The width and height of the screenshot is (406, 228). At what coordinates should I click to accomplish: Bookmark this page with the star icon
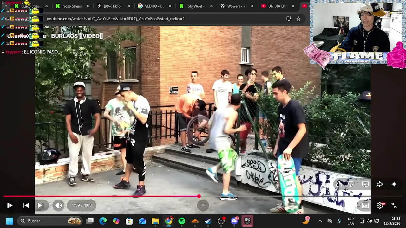(298, 19)
